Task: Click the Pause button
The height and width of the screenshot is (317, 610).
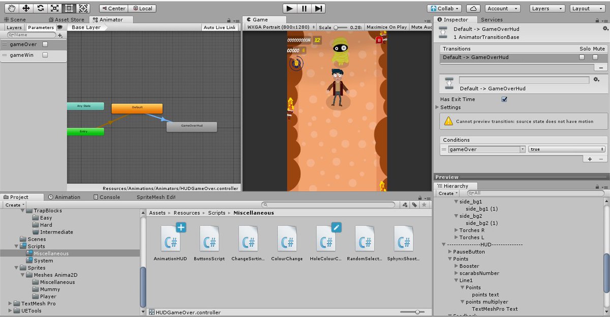Action: 304,8
